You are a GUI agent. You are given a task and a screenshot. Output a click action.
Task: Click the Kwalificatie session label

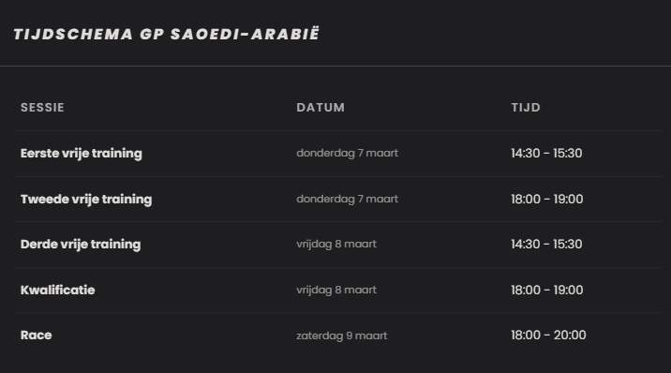(58, 290)
